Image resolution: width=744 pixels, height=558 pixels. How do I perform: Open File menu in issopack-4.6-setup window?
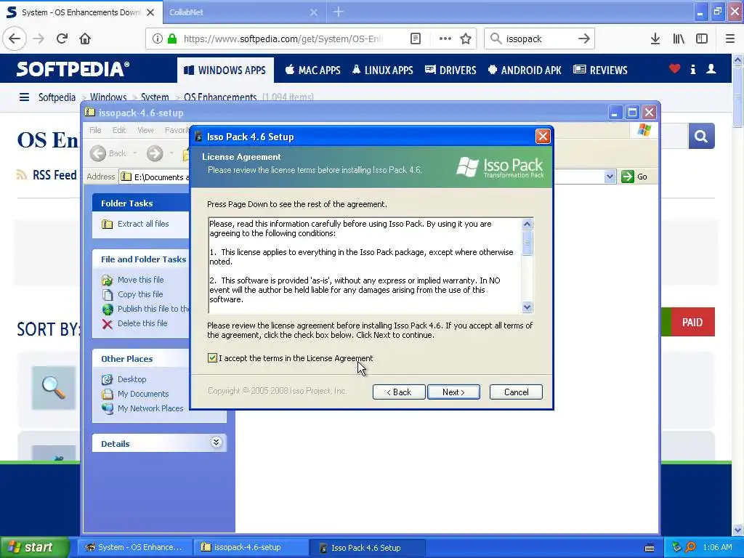pyautogui.click(x=95, y=130)
